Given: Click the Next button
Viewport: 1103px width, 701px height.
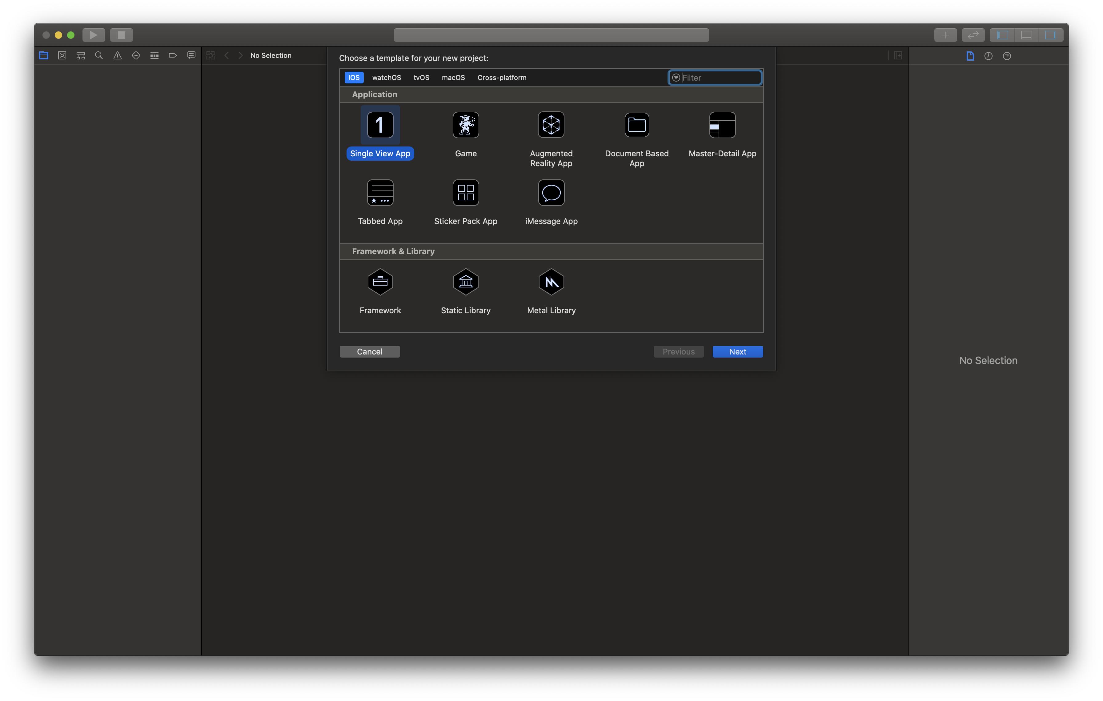Looking at the screenshot, I should (x=737, y=352).
